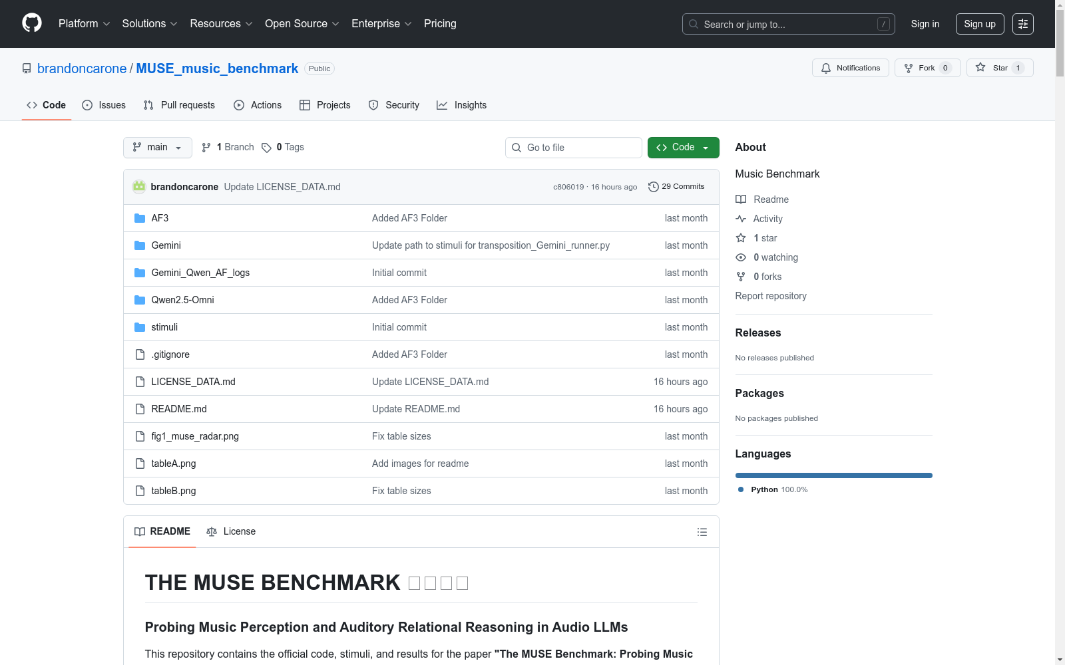The width and height of the screenshot is (1065, 665).
Task: Open the 0 Tags link
Action: (x=283, y=148)
